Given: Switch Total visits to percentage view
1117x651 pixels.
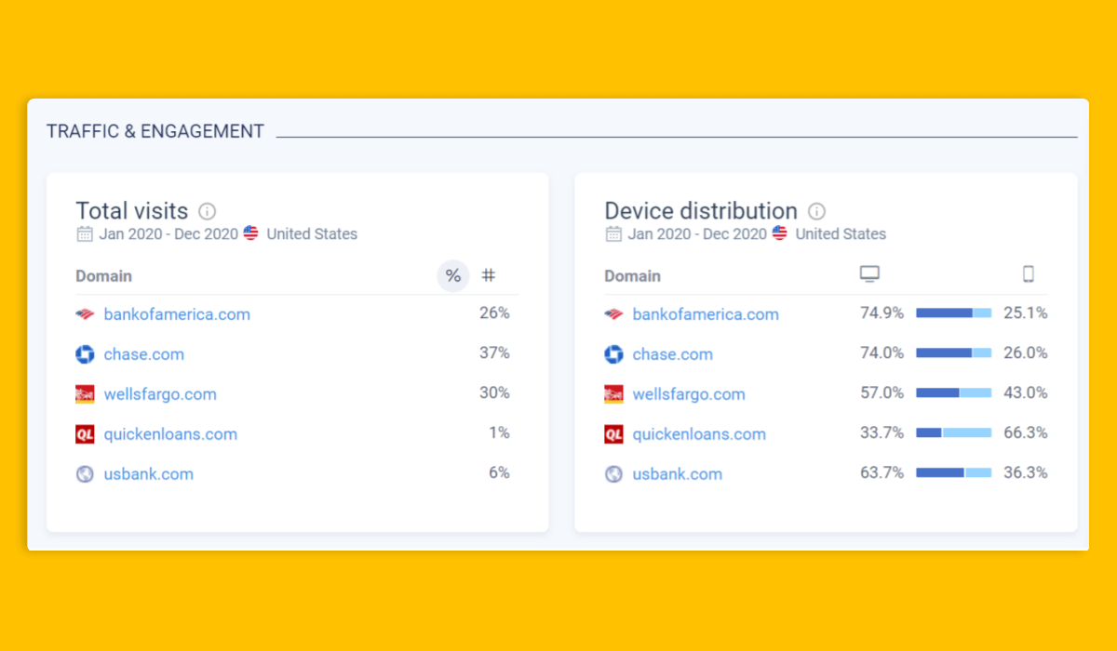Looking at the screenshot, I should tap(453, 275).
